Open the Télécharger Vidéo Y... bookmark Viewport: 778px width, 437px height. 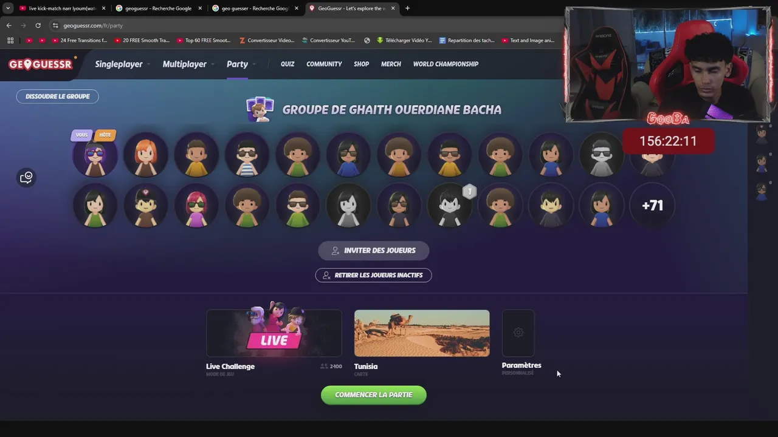[x=404, y=41]
